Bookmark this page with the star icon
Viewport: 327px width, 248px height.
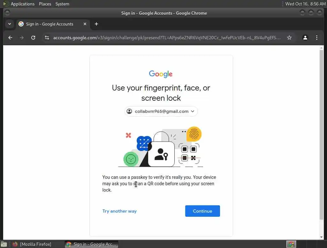pos(289,38)
